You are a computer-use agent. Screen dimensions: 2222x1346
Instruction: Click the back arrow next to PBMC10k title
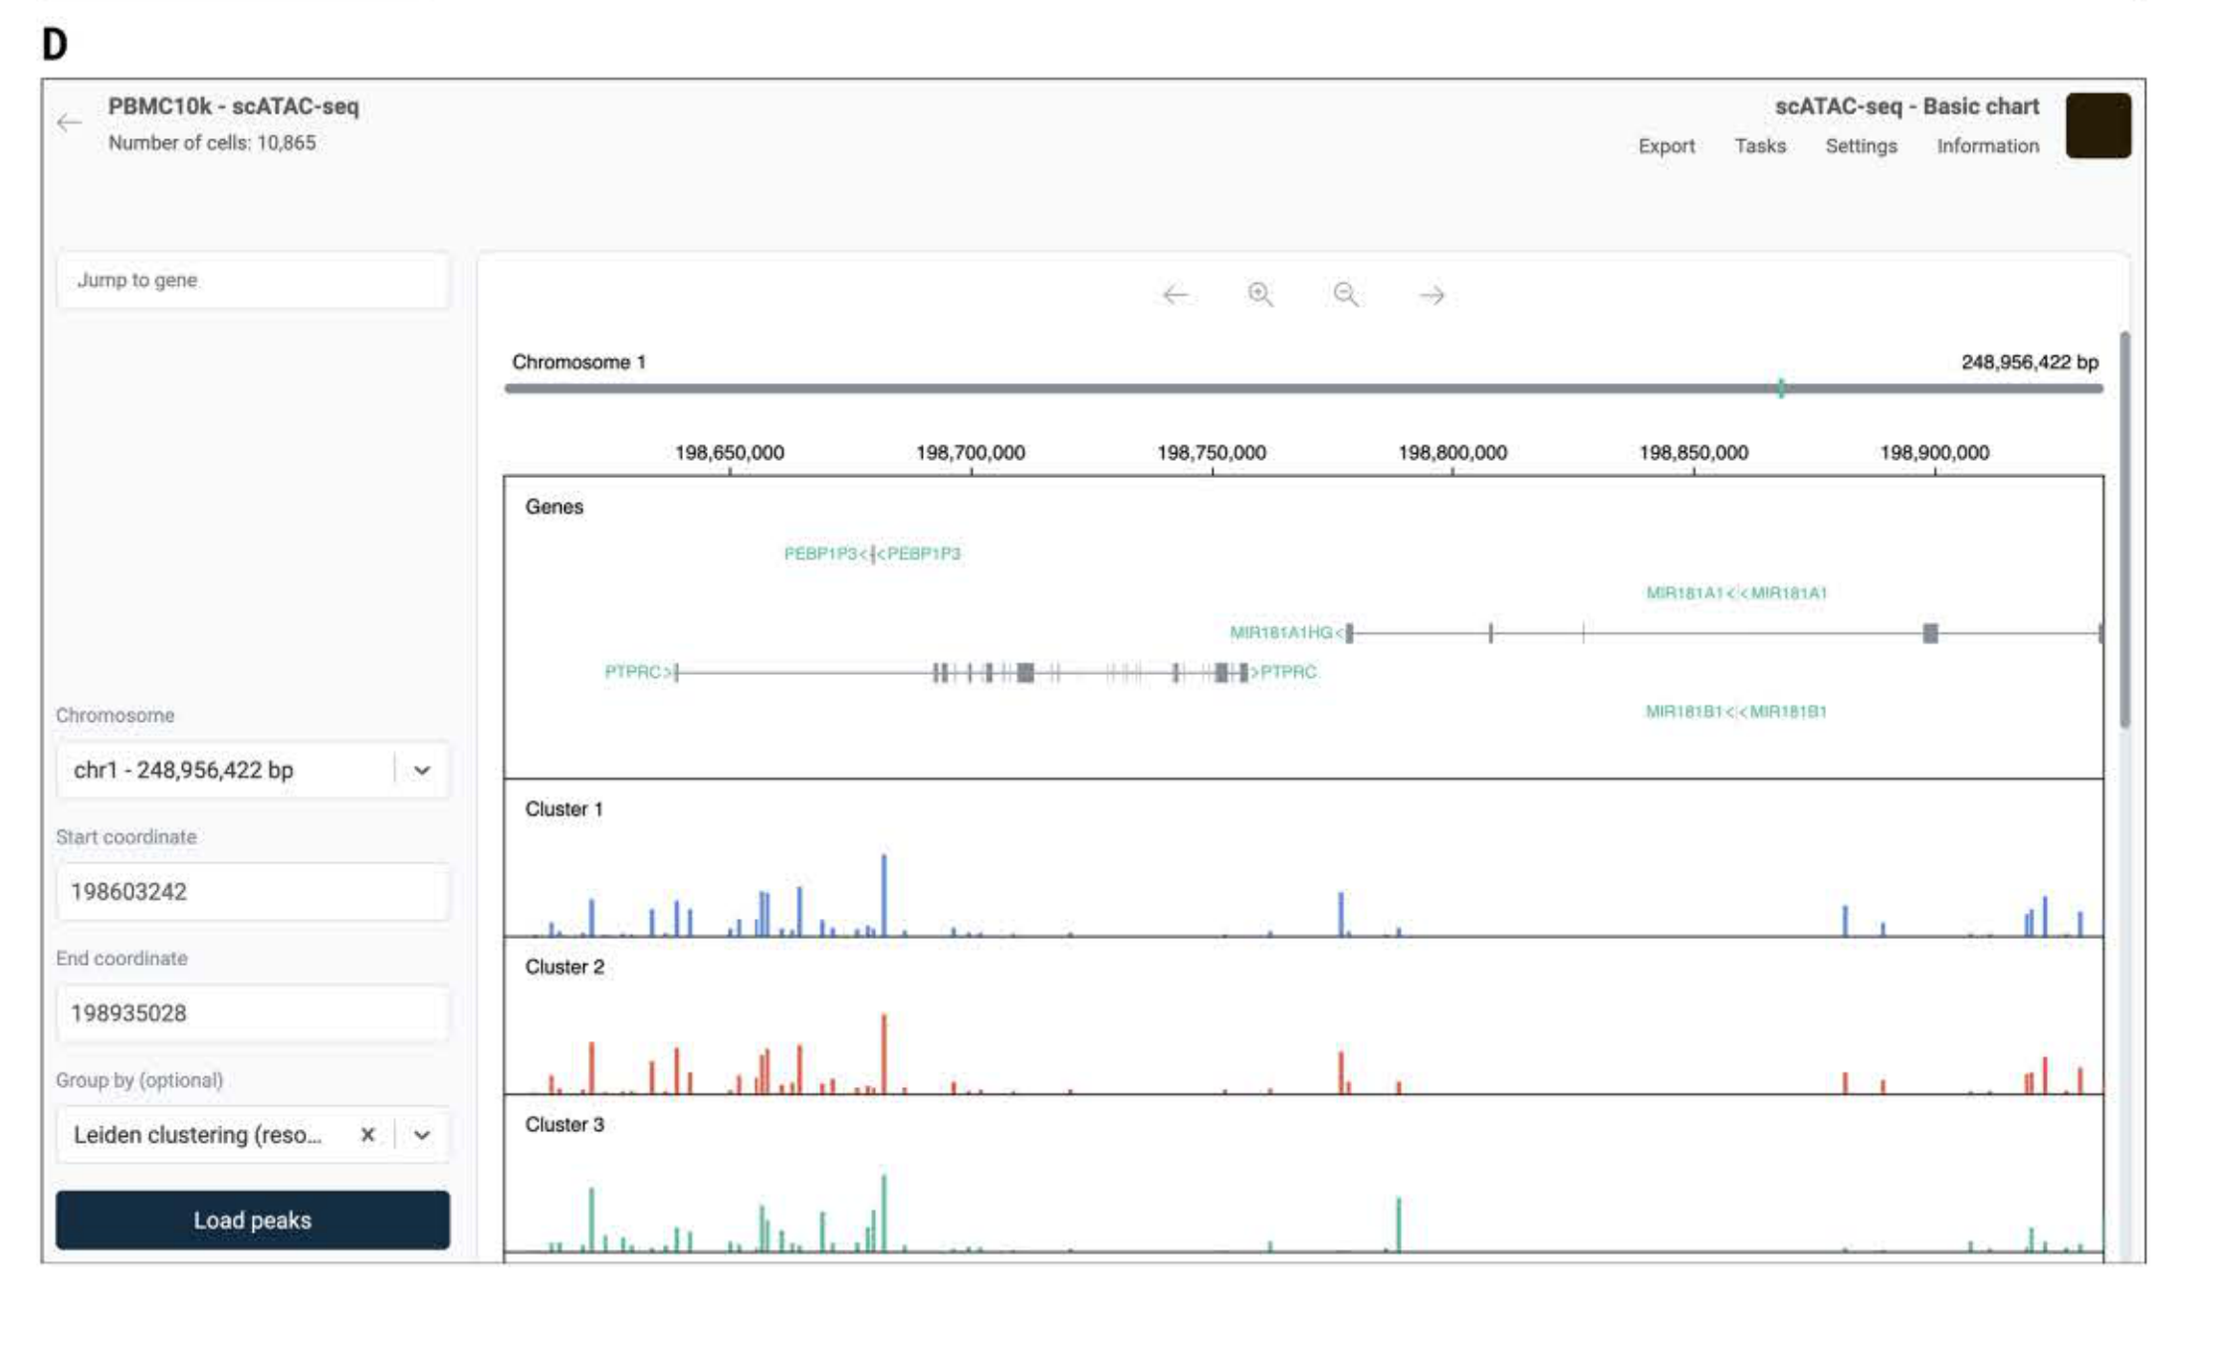(x=69, y=122)
